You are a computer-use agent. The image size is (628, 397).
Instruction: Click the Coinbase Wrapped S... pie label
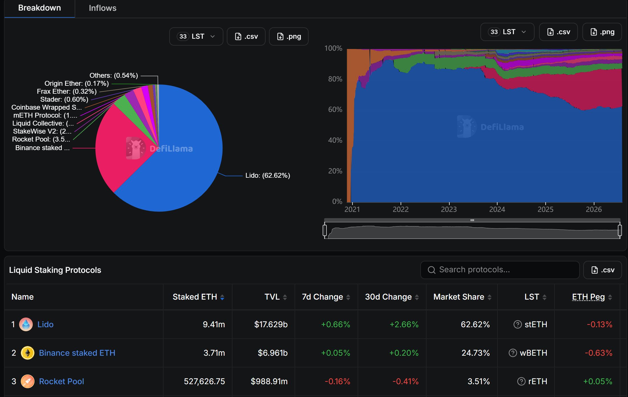[x=46, y=107]
